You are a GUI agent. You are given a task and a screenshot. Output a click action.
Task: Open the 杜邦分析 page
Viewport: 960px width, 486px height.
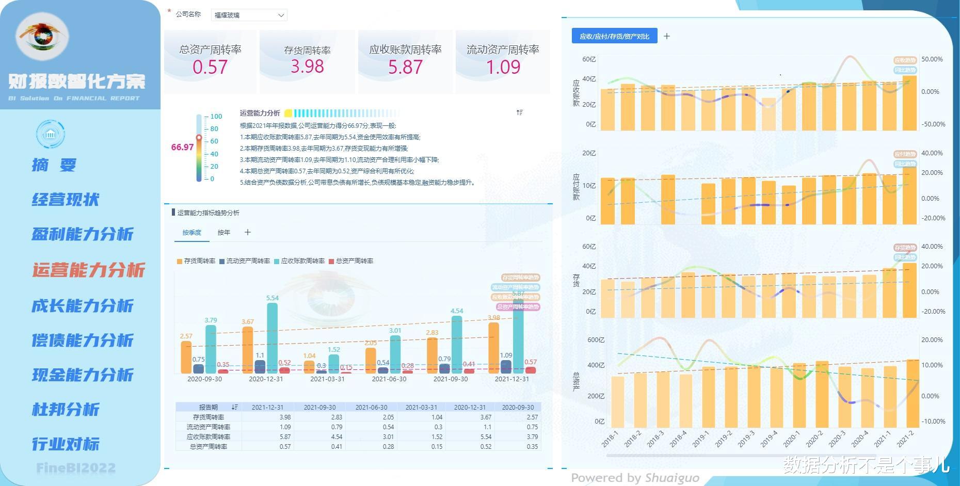click(66, 409)
